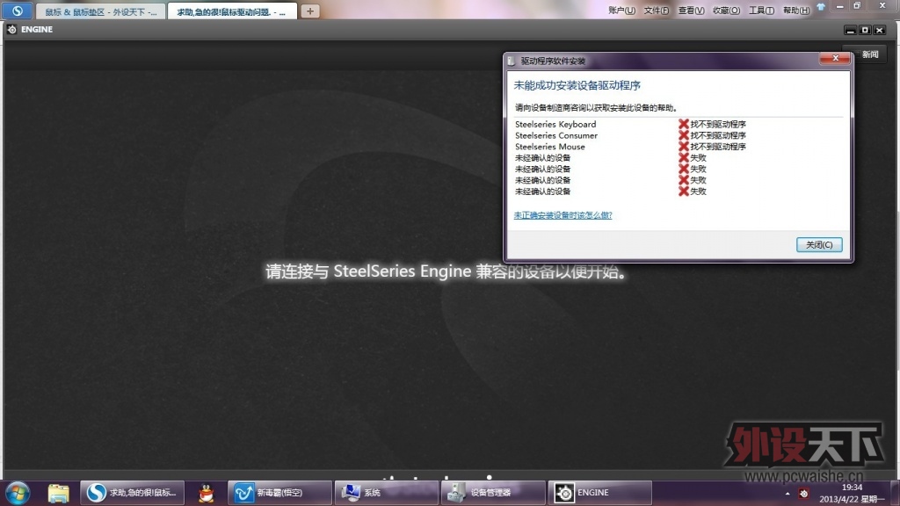
Task: Click the driver install dialog title icon
Action: click(x=511, y=61)
